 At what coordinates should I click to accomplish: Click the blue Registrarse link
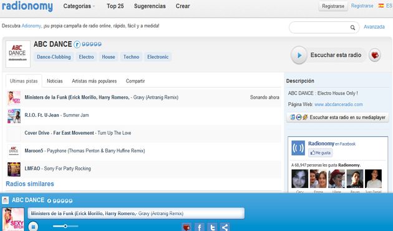click(x=362, y=6)
